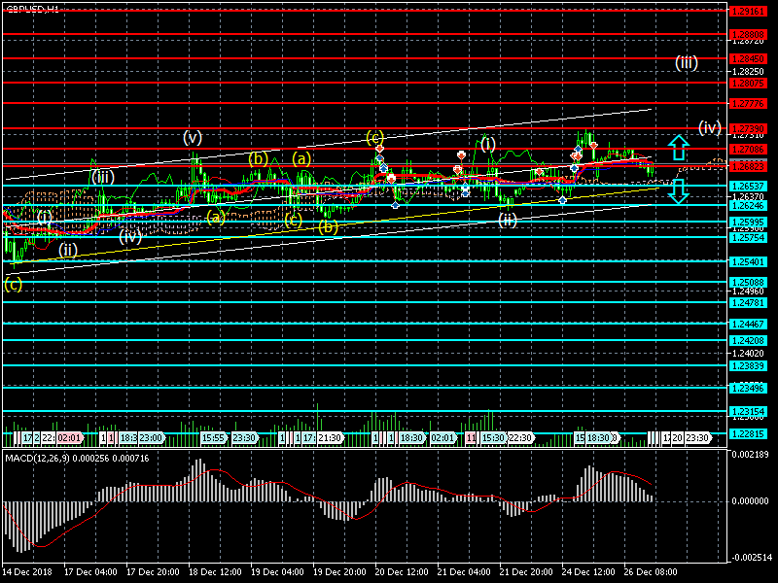
Task: Click the 24 Dec 12:00 time axis label
Action: click(588, 571)
